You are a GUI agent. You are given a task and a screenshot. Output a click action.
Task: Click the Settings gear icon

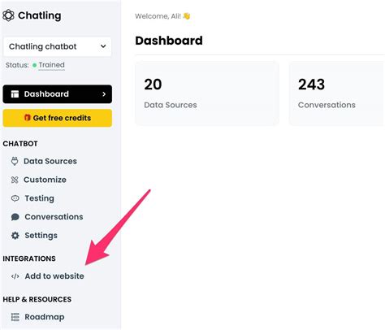pyautogui.click(x=15, y=236)
